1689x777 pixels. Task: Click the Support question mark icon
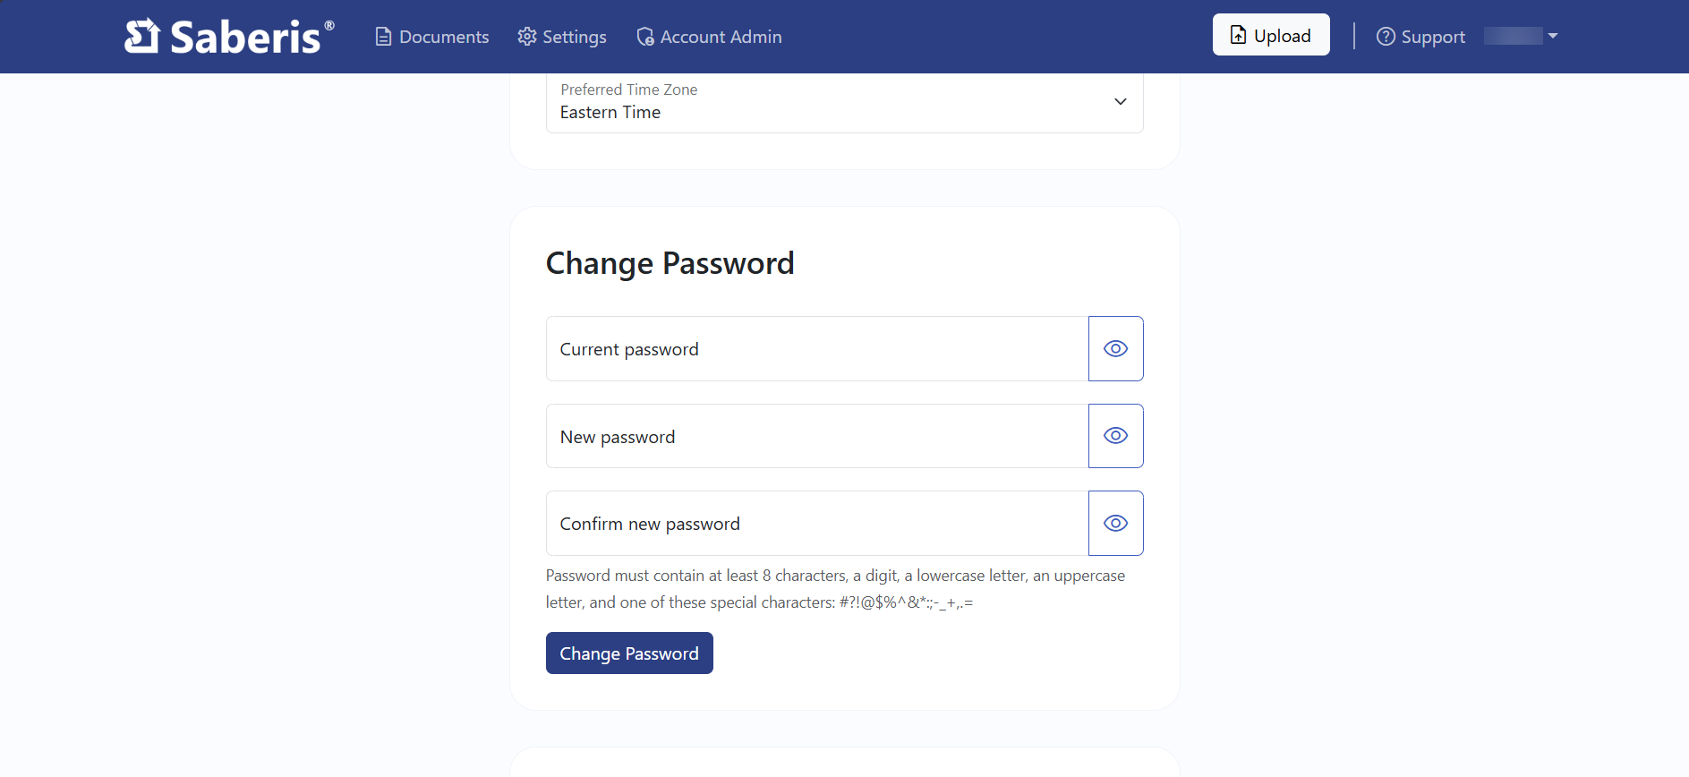[1386, 37]
